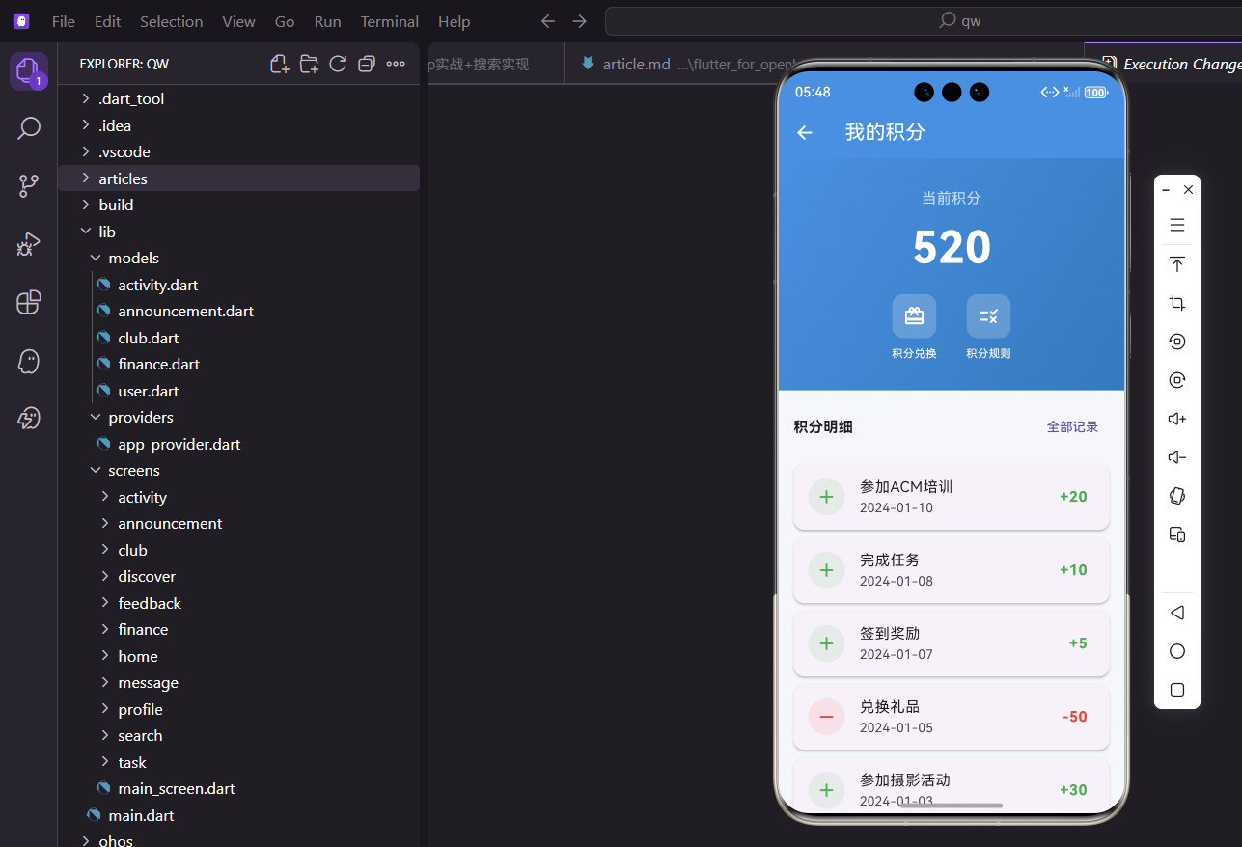Go back using the title bar arrow

[548, 21]
